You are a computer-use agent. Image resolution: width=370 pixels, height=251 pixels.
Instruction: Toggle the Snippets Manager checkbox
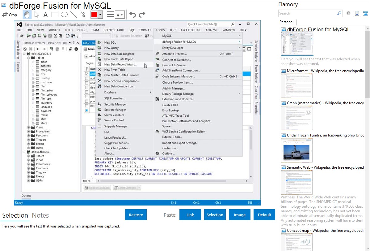point(99,126)
